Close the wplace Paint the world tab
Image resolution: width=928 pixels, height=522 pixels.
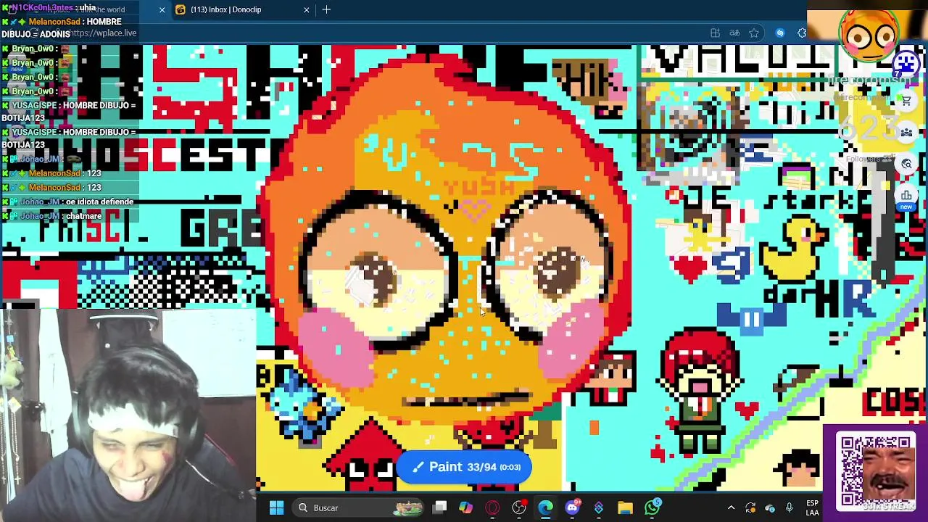[x=162, y=9]
